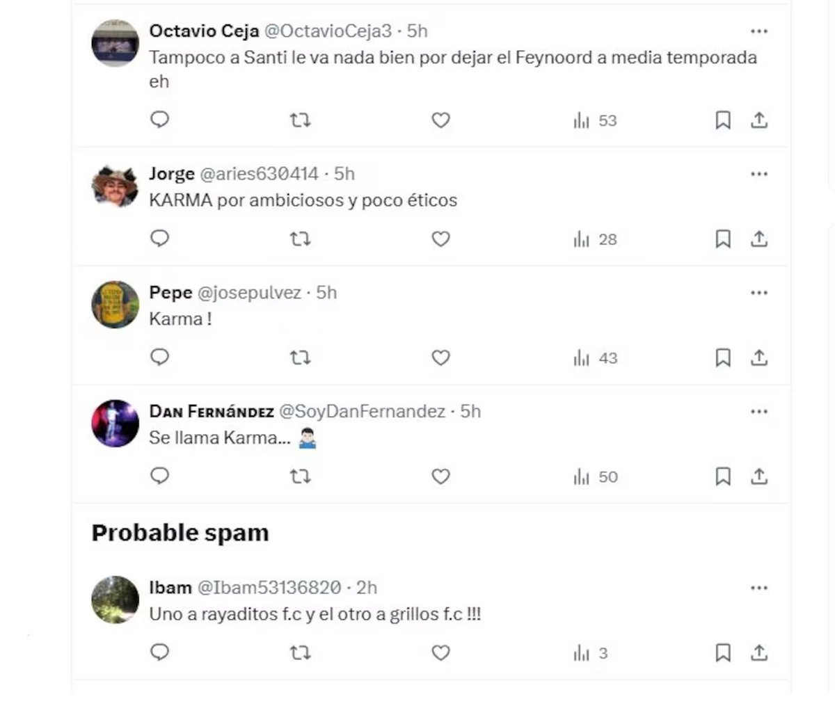Open more options menu on Pepe's tweet

759,293
